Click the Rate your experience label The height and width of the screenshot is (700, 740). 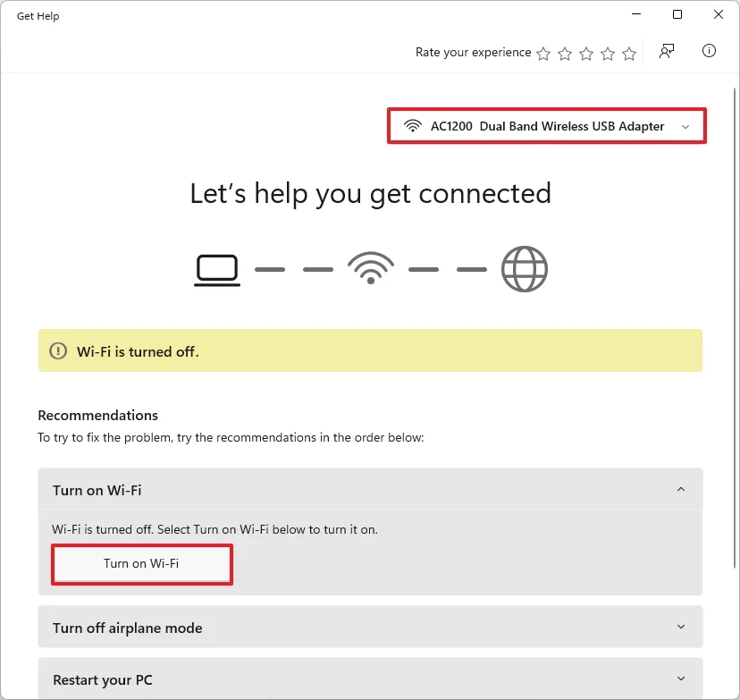tap(473, 52)
